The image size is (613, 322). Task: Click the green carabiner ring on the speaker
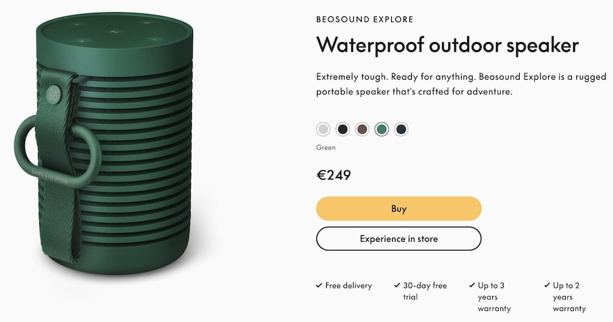pos(56,150)
